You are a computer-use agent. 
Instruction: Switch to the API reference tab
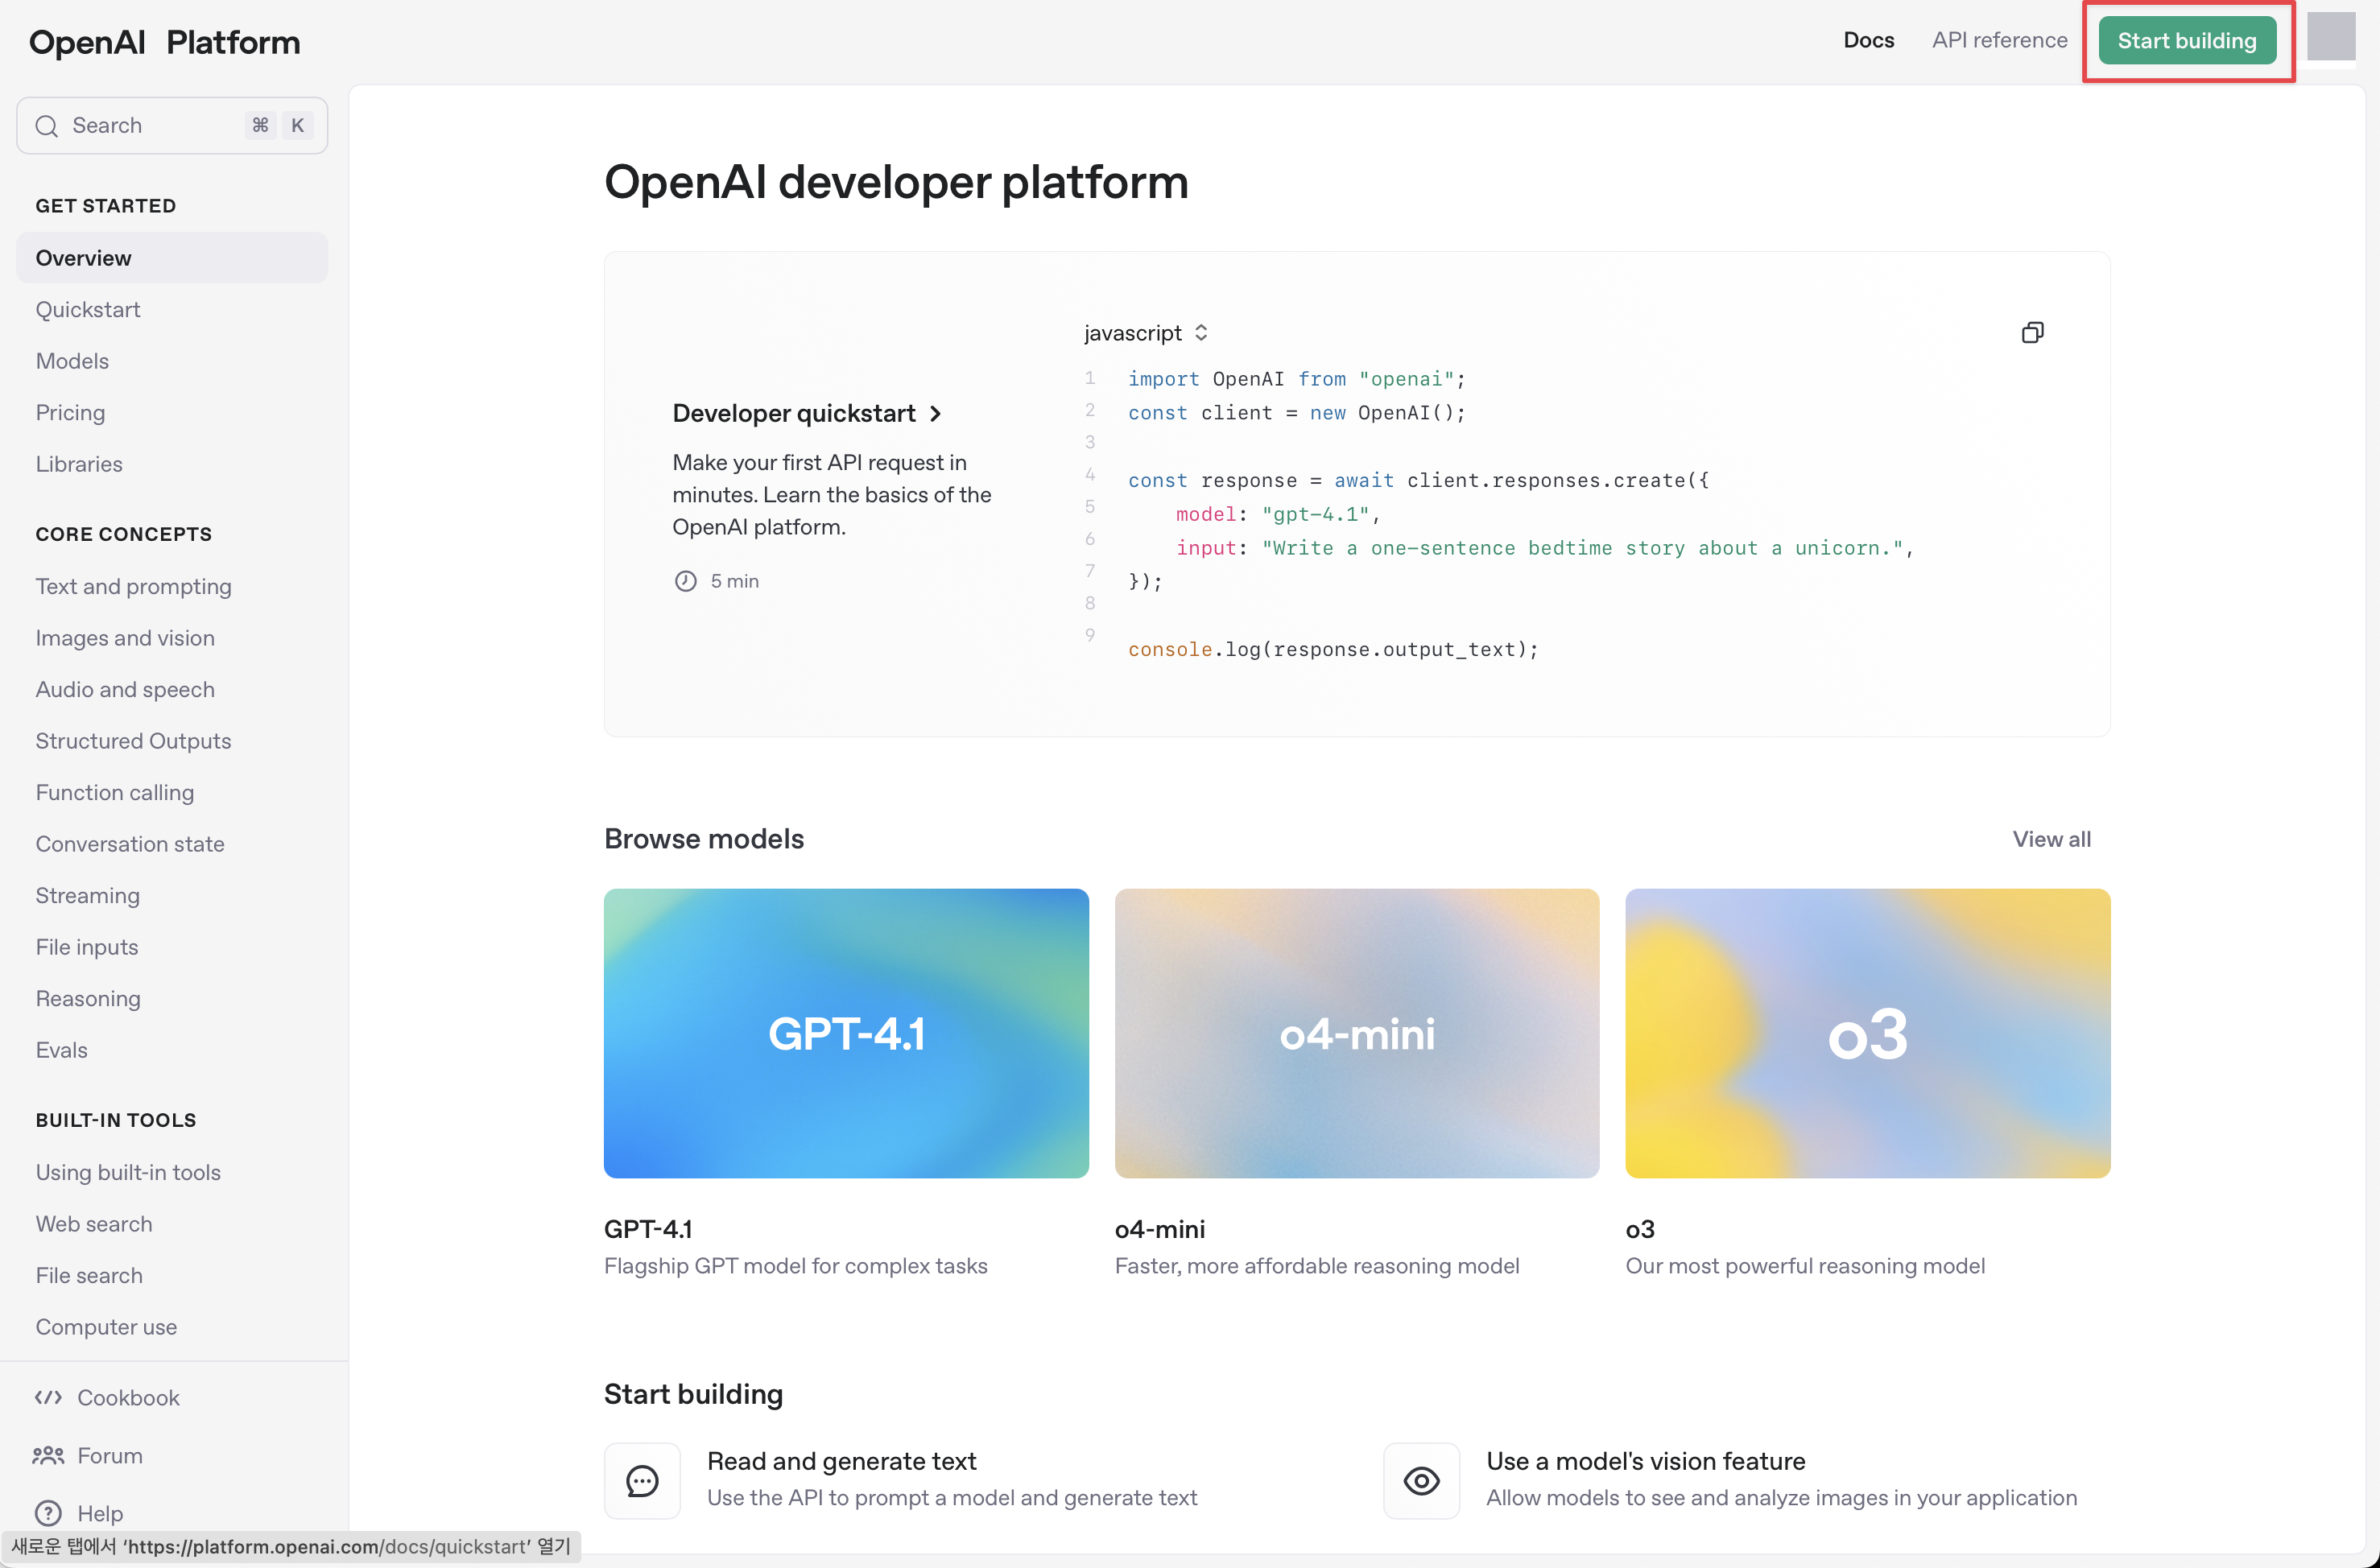point(1999,40)
